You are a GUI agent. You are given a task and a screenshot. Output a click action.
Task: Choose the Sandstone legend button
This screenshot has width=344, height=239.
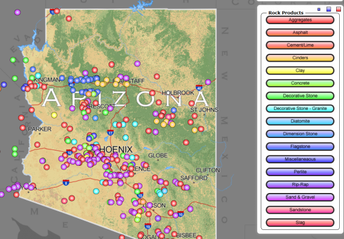click(x=300, y=210)
